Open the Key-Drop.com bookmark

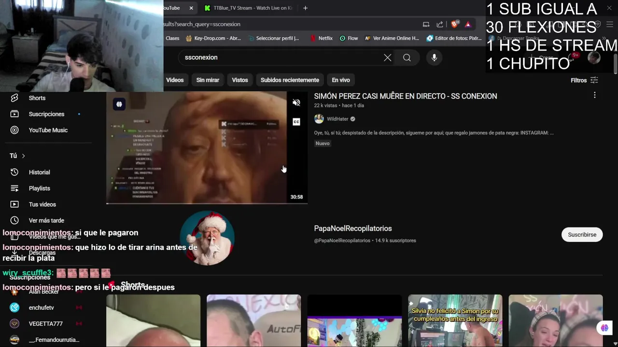point(213,39)
